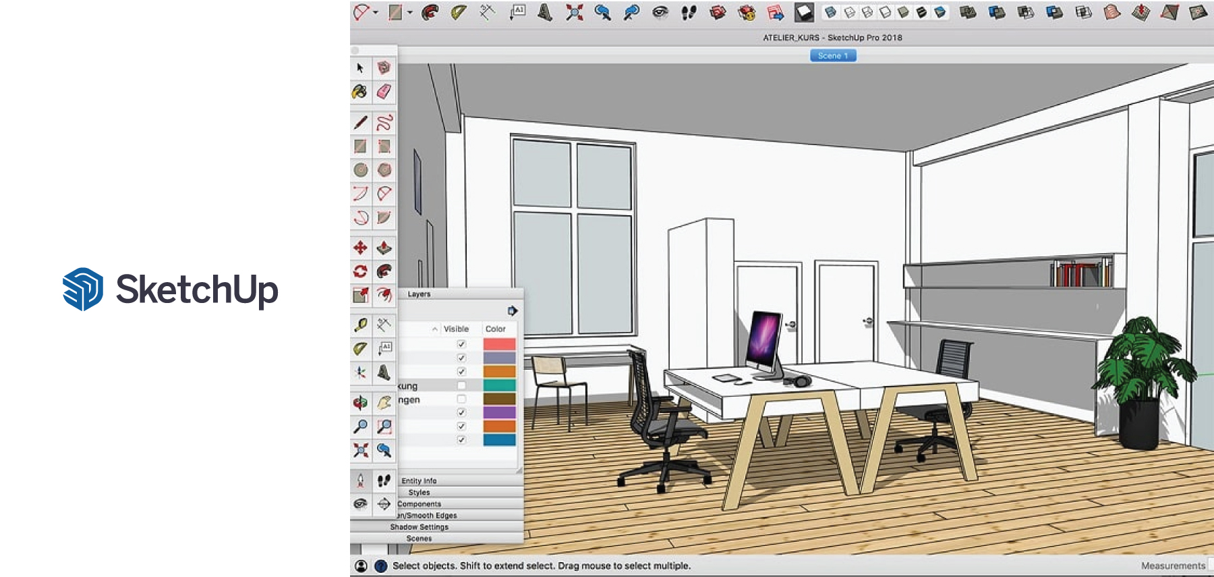Select the Scale tool
The image size is (1214, 577).
pos(360,295)
